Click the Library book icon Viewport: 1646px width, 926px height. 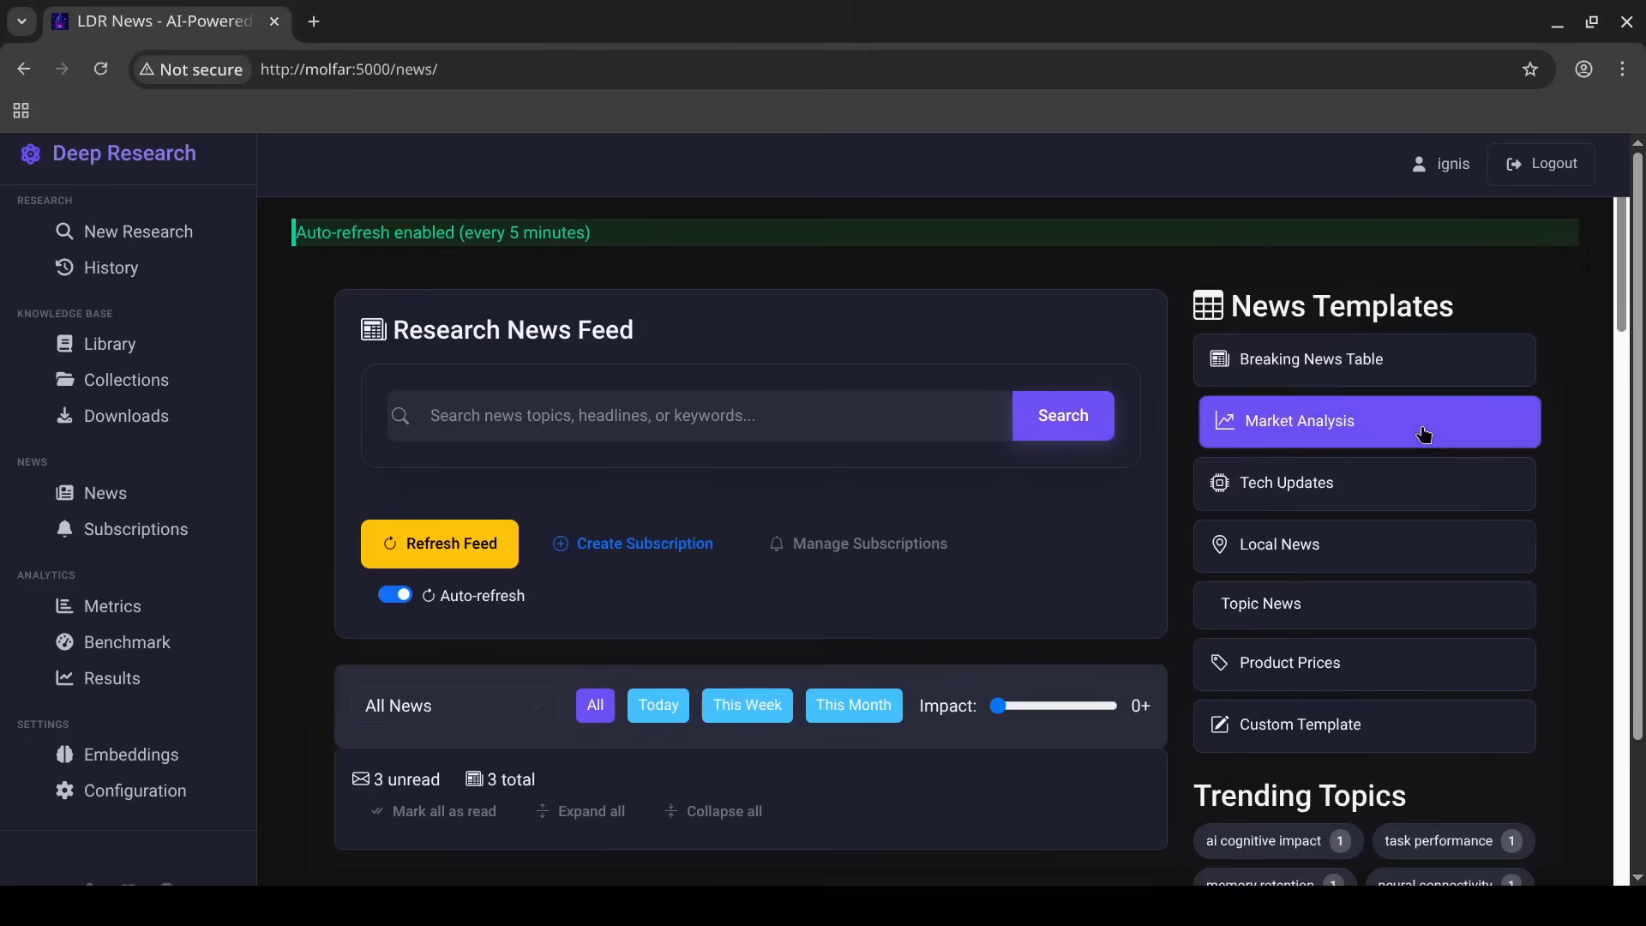point(64,344)
